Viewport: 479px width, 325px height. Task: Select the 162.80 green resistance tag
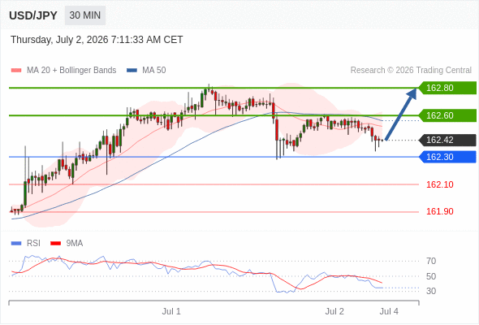pyautogui.click(x=447, y=88)
